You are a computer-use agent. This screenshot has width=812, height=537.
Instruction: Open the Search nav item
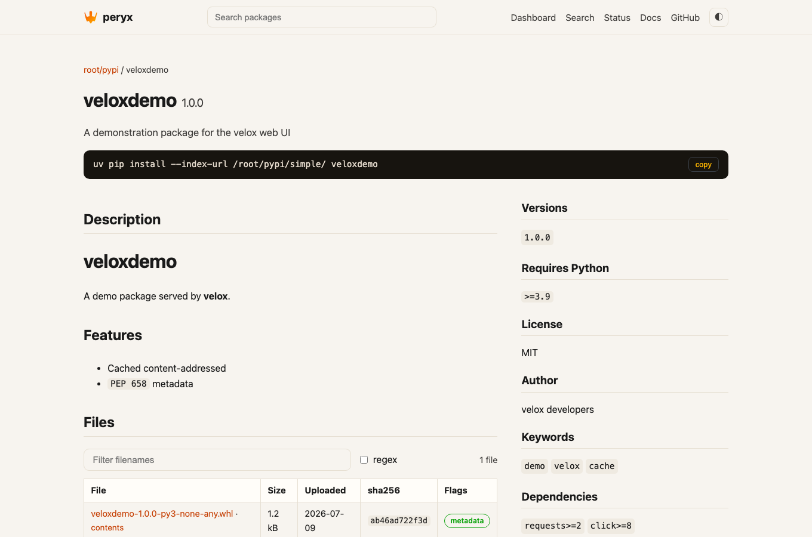pos(580,18)
